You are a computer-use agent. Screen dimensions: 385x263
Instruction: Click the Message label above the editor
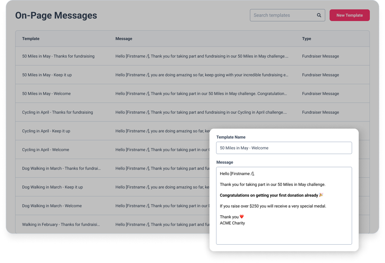[x=225, y=162]
